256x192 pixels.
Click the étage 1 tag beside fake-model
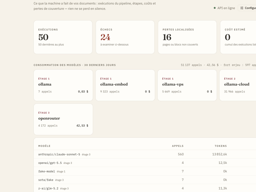coord(61,172)
